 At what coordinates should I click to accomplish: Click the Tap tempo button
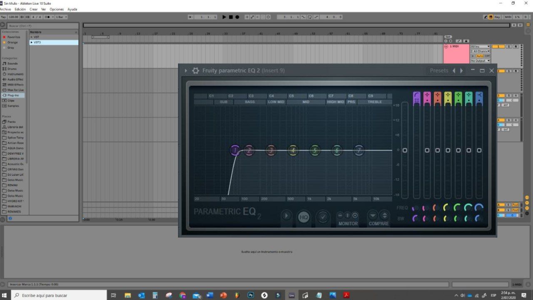pos(3,17)
